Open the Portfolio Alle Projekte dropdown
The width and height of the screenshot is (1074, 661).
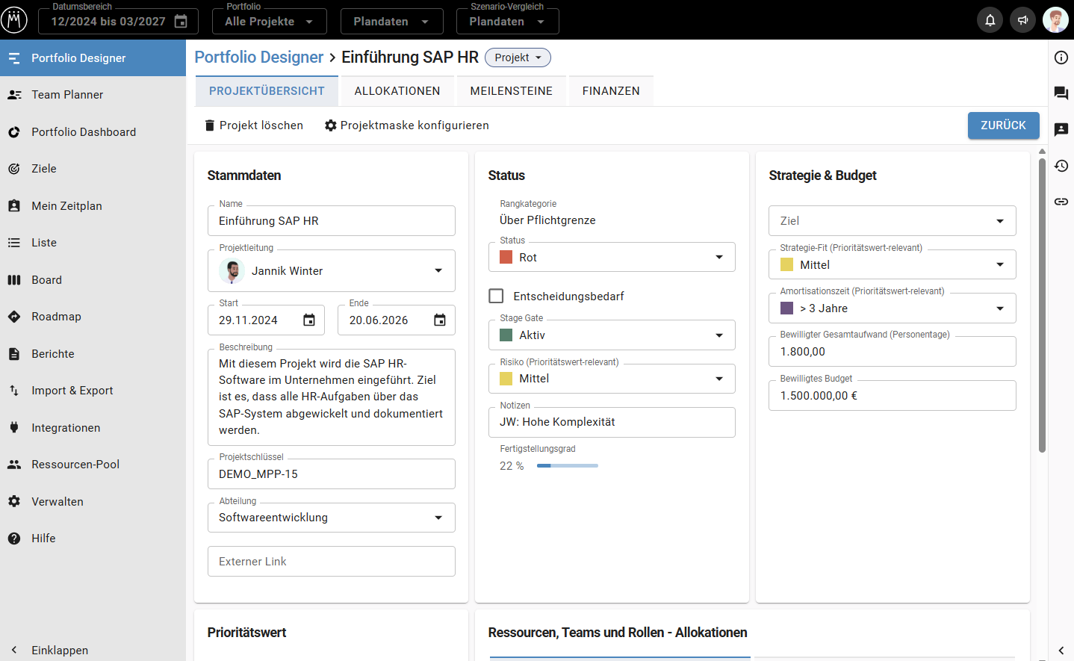(x=270, y=22)
